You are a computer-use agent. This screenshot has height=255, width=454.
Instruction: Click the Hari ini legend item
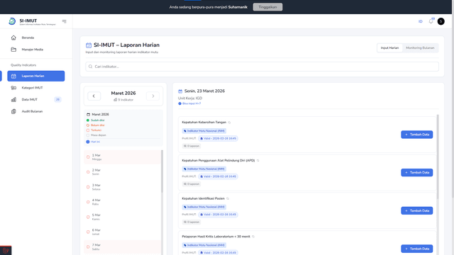point(93,142)
